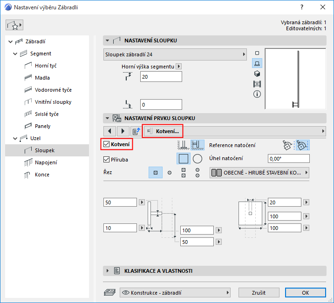Select highlighted rotation reference icon

coord(302,145)
